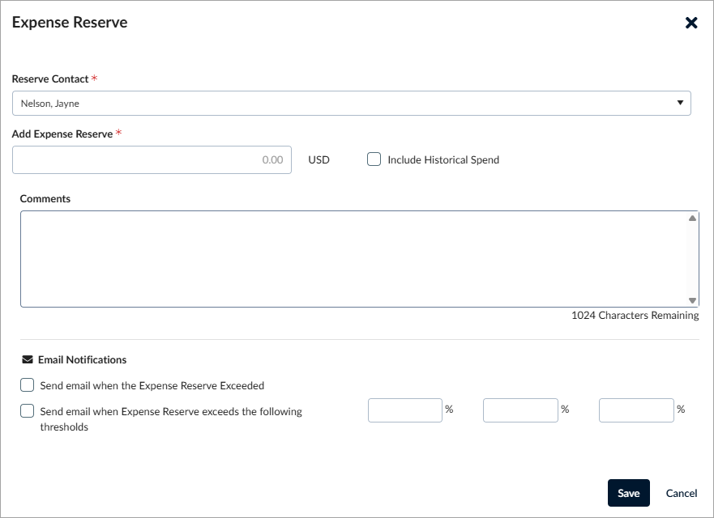Click the Comments box scroll-up arrow
Viewport: 714px width, 518px height.
click(692, 218)
